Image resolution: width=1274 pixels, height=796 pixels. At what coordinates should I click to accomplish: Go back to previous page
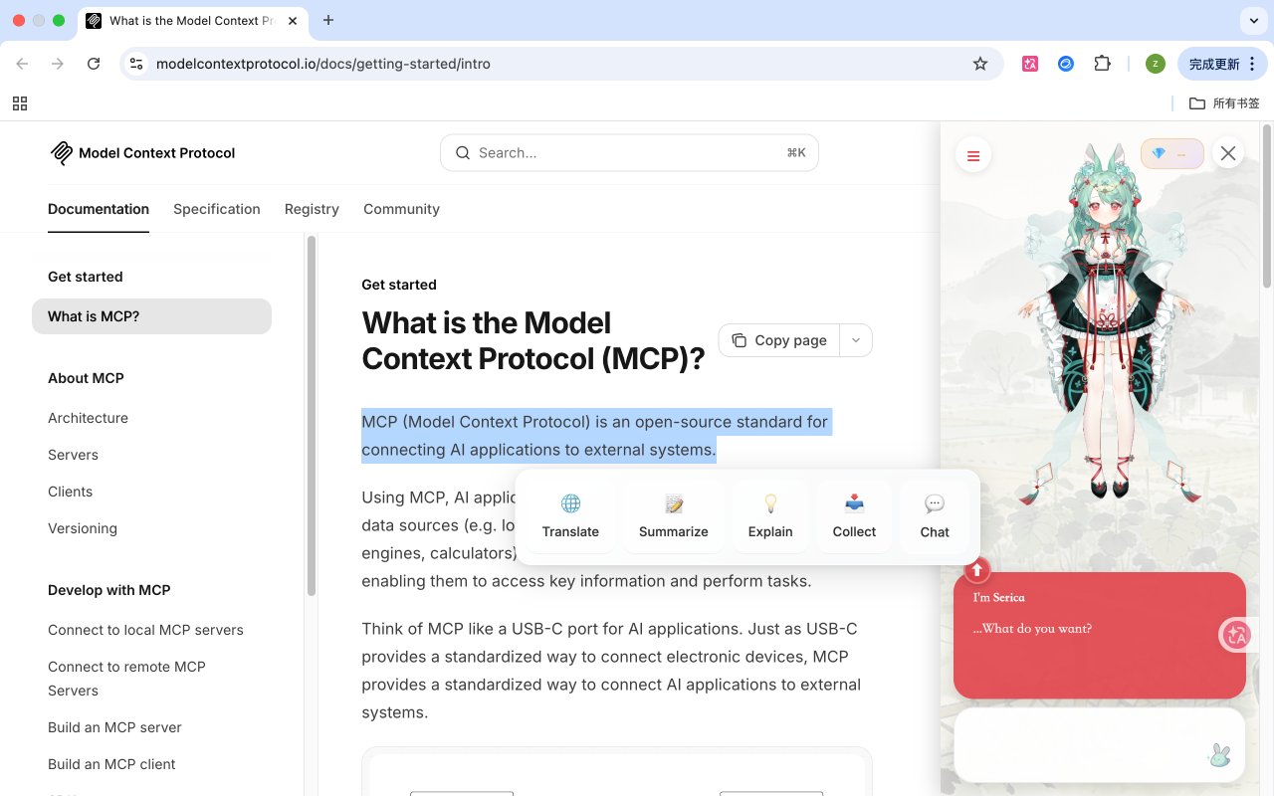22,64
